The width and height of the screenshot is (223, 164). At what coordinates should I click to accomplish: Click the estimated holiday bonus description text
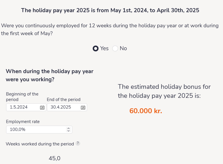point(164,91)
